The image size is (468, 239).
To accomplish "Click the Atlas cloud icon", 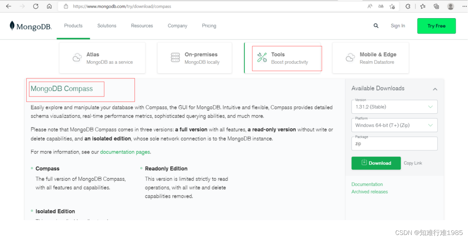I will [x=77, y=58].
